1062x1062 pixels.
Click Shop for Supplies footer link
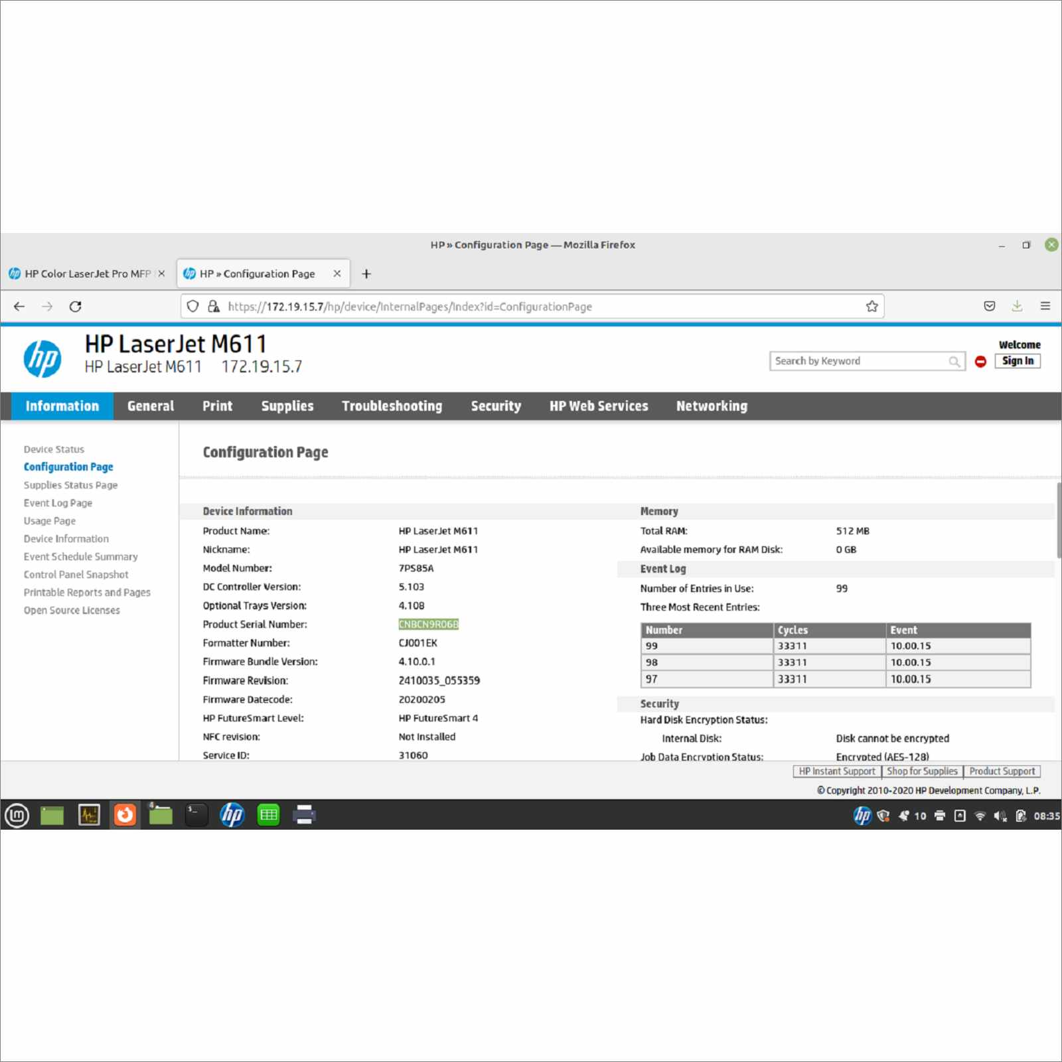click(x=922, y=771)
